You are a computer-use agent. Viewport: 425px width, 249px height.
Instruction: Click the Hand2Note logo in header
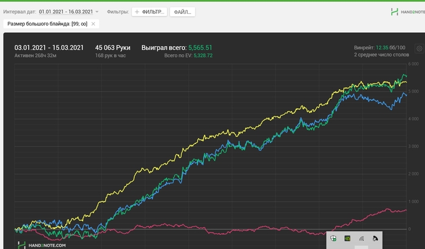(x=407, y=12)
